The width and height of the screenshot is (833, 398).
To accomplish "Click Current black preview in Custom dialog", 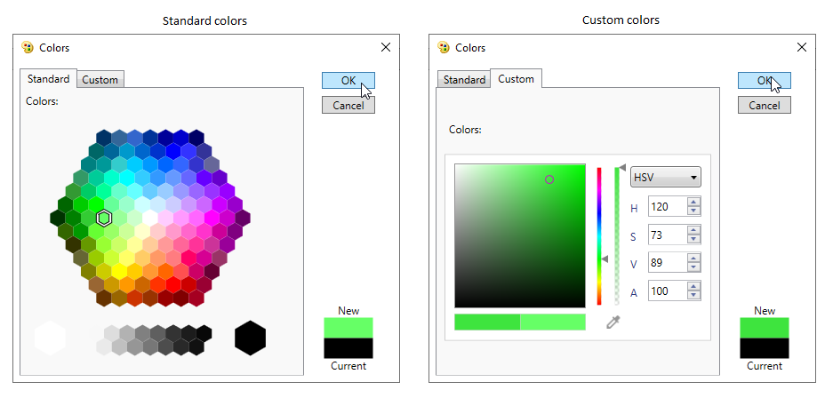I will click(x=765, y=348).
